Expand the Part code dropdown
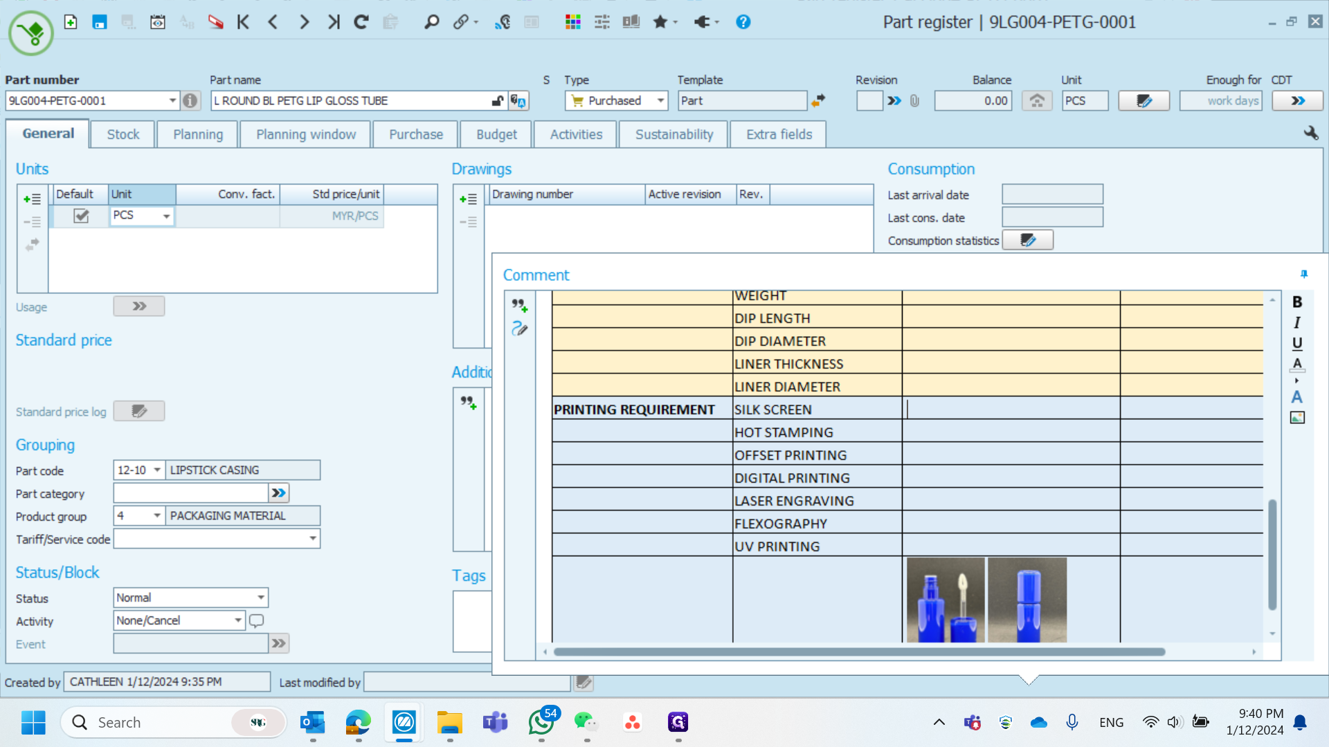1329x747 pixels. pos(157,470)
